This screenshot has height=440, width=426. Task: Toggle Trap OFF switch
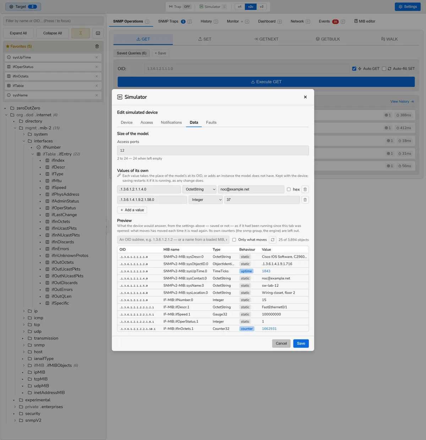[x=180, y=7]
